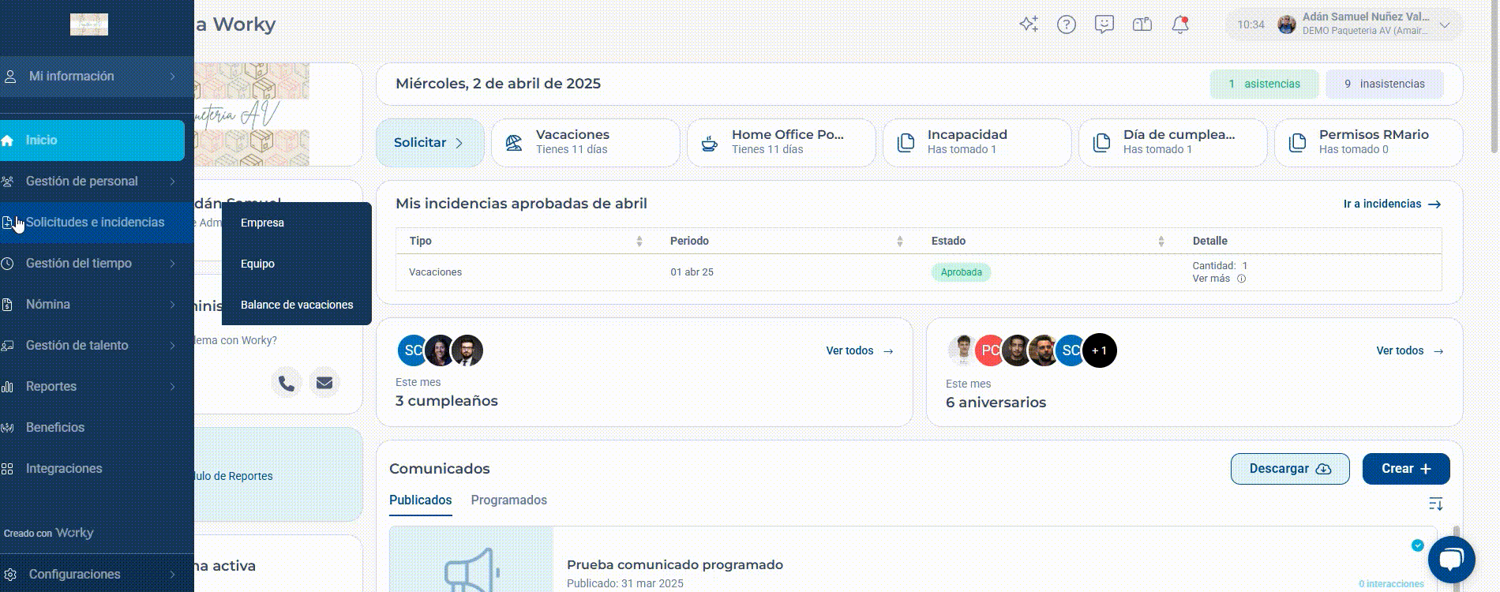Expand Gestión del tiempo submenu arrow

(x=172, y=264)
